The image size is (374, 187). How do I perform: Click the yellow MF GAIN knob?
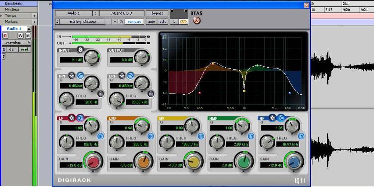193,162
